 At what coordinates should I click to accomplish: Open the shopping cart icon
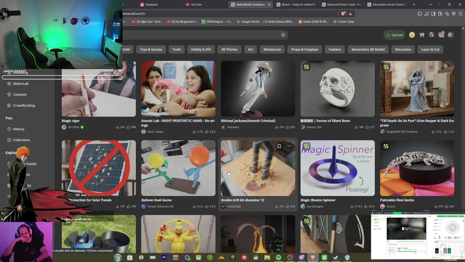422,35
